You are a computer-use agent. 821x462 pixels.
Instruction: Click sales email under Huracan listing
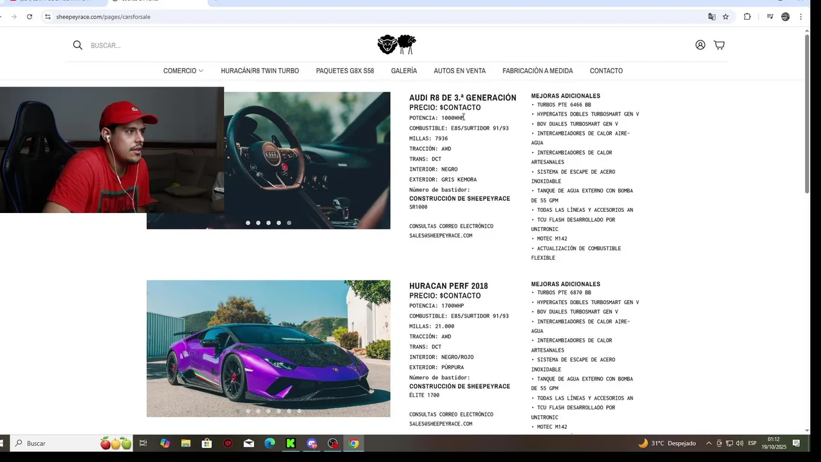point(441,424)
